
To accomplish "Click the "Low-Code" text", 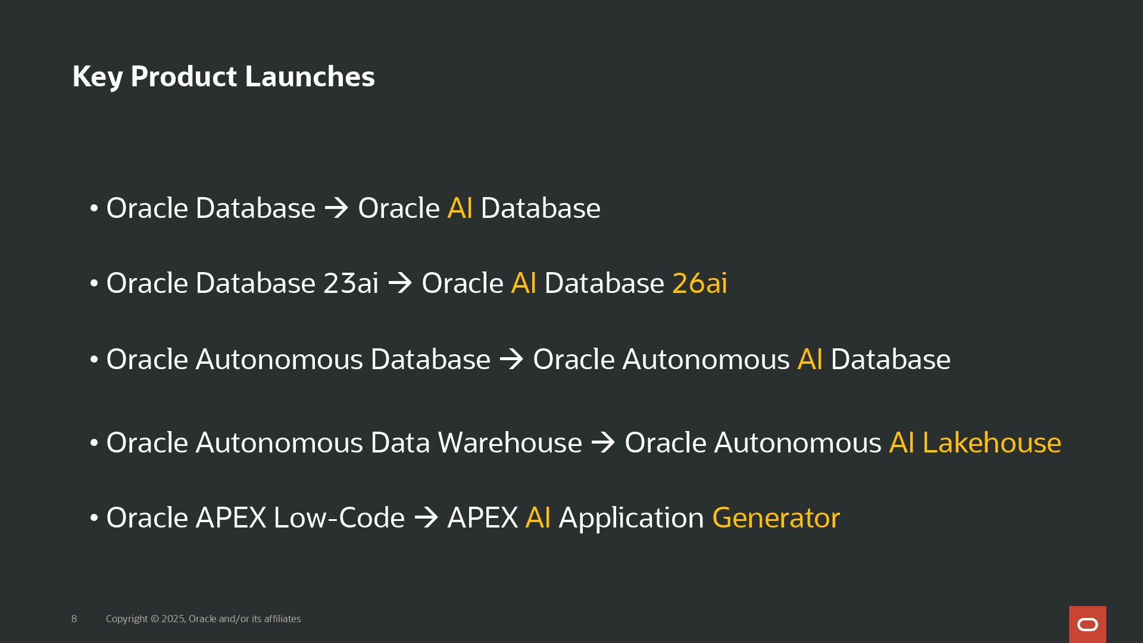I will pos(339,518).
